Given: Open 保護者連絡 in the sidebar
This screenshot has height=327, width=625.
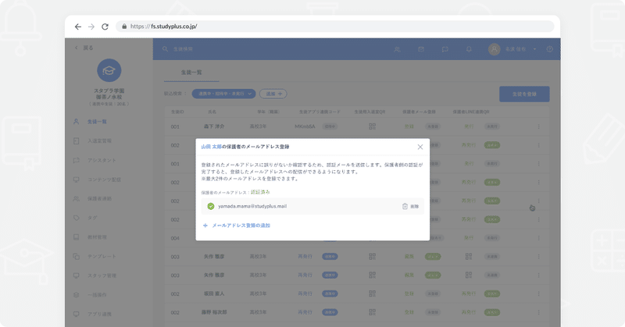Looking at the screenshot, I should point(100,198).
